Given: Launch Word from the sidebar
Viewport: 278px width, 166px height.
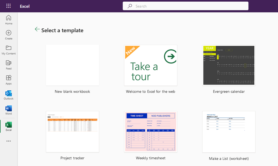Looking at the screenshot, I should 9,110.
